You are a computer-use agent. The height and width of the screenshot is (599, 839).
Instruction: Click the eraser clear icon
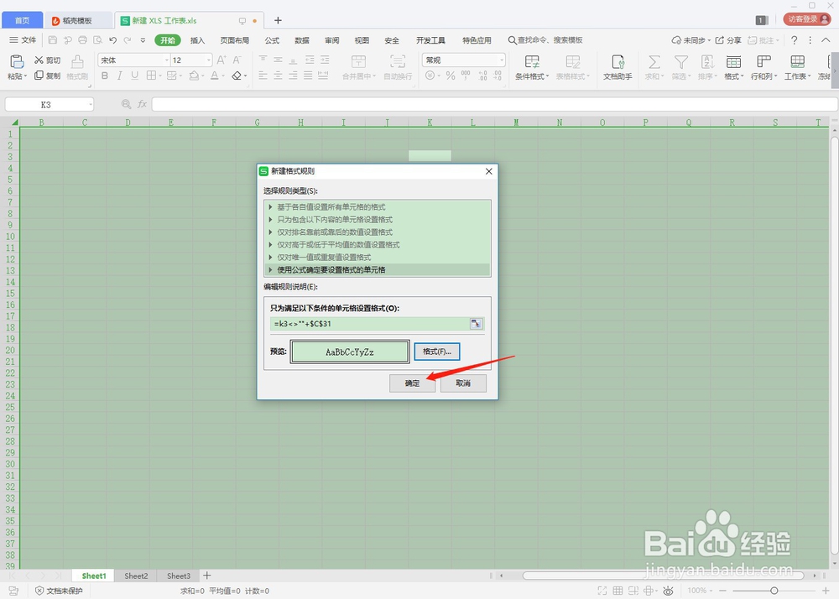click(x=237, y=76)
